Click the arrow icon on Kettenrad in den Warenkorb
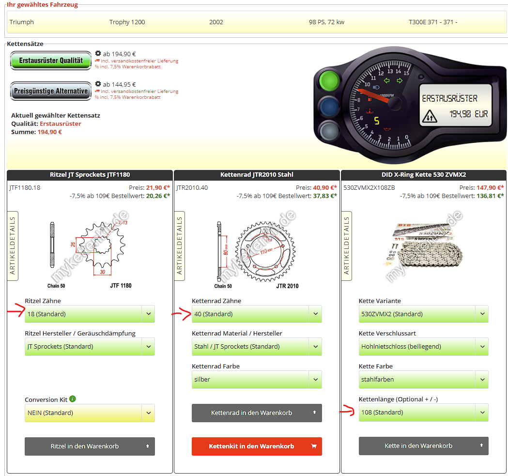 click(314, 412)
